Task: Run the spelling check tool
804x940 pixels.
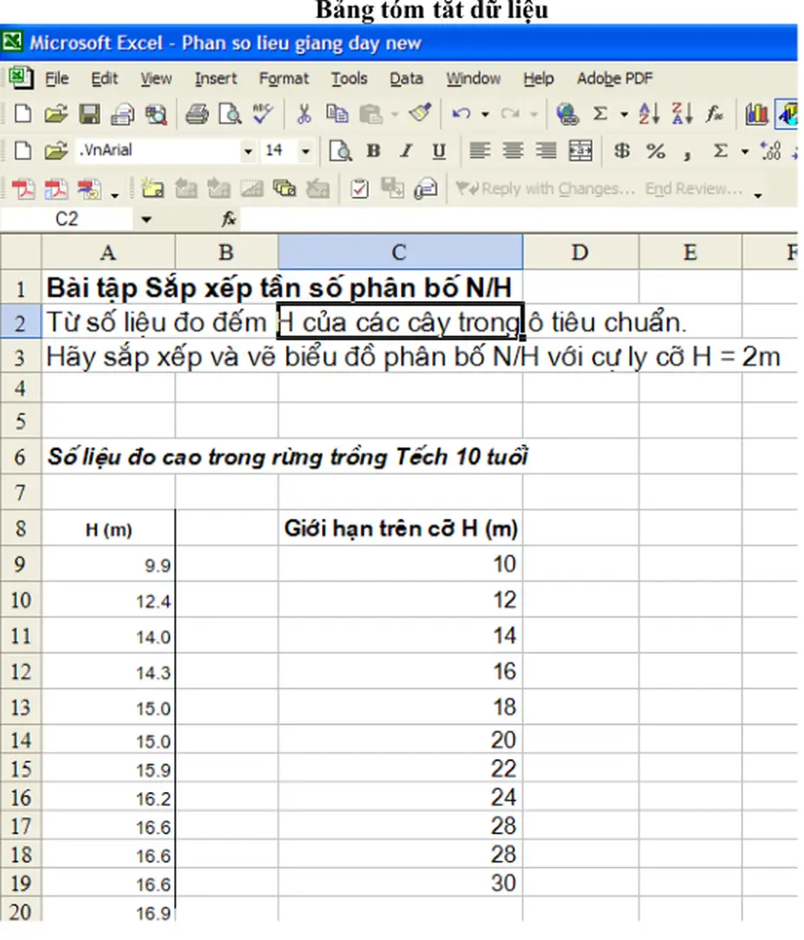Action: [x=262, y=114]
